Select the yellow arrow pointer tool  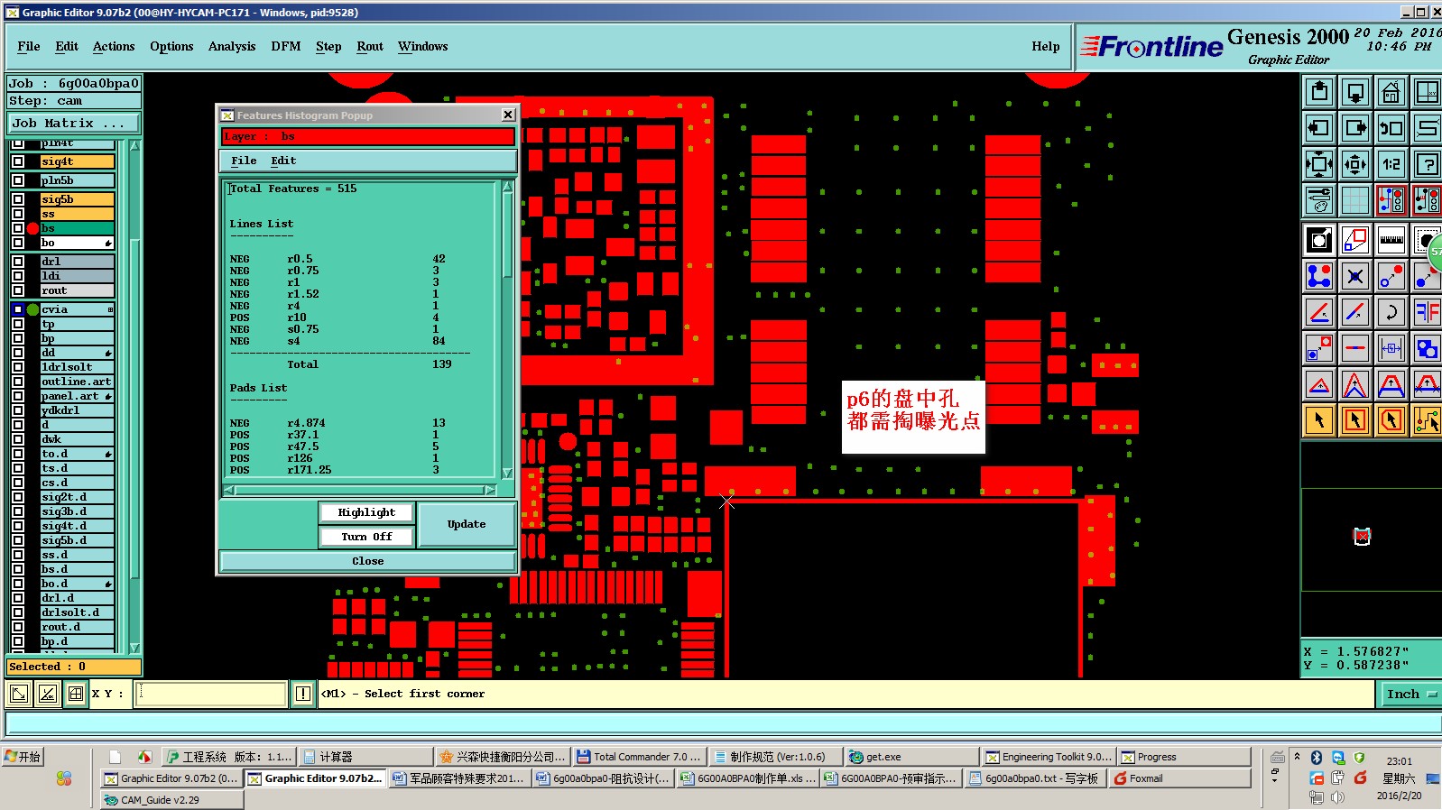(x=1319, y=420)
